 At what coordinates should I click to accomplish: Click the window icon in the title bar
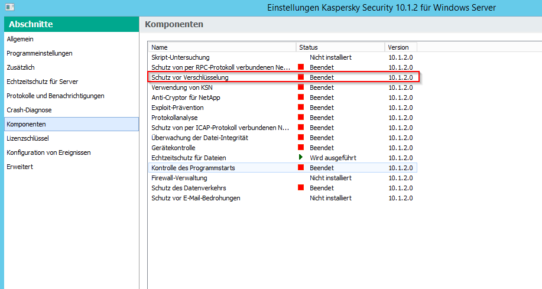10,7
